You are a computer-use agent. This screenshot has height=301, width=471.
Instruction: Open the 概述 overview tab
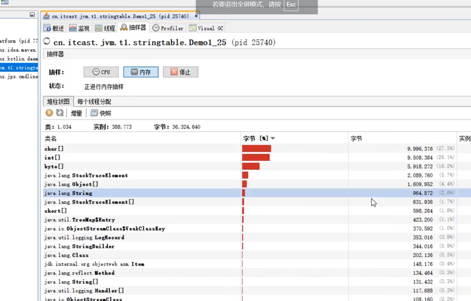[x=54, y=28]
